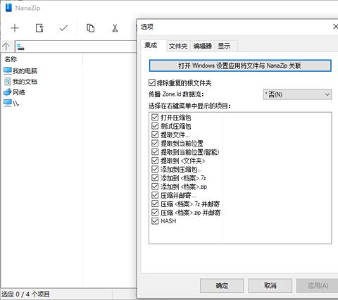Screen dimensions: 338x300
Task: Toggle 压缩 <档案>.zip 并邮寄 checkbox
Action: click(x=155, y=213)
